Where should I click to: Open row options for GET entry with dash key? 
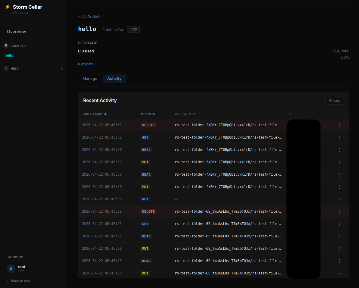339,199
